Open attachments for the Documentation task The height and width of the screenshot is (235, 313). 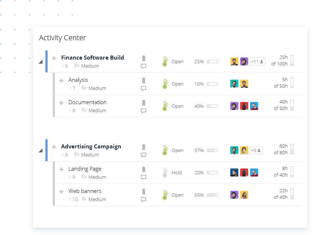click(143, 102)
